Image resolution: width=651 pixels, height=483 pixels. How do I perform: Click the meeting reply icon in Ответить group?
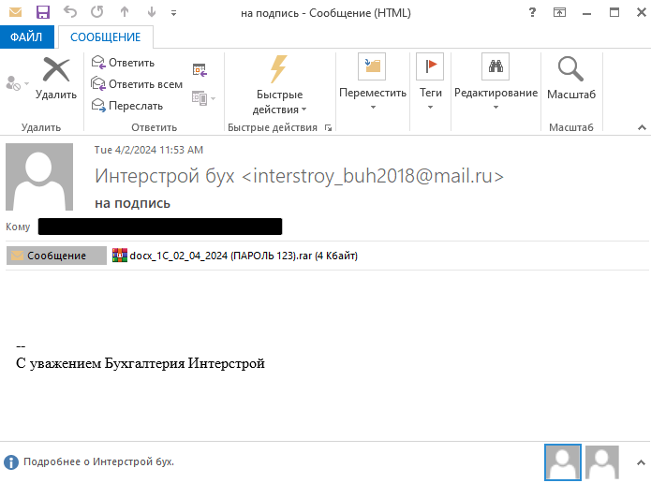click(200, 69)
